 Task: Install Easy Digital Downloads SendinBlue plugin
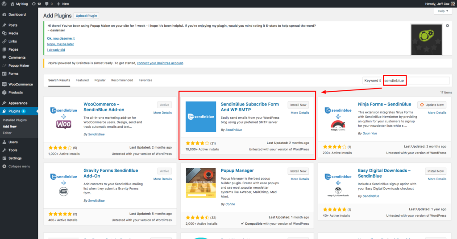436,171
